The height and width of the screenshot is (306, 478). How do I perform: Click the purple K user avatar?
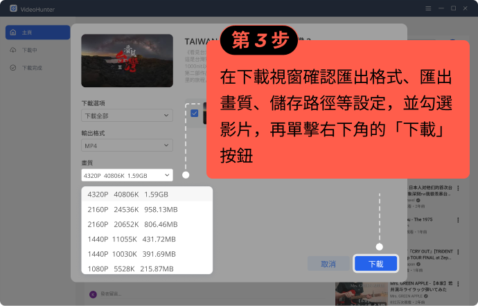point(93,294)
